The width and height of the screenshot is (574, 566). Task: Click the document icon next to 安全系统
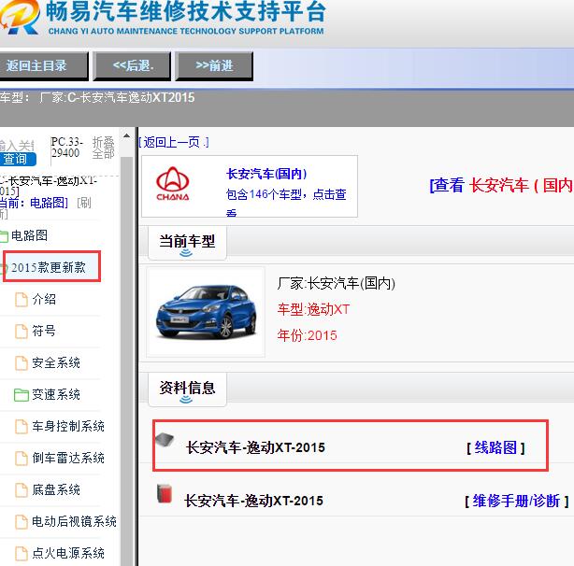(x=22, y=363)
